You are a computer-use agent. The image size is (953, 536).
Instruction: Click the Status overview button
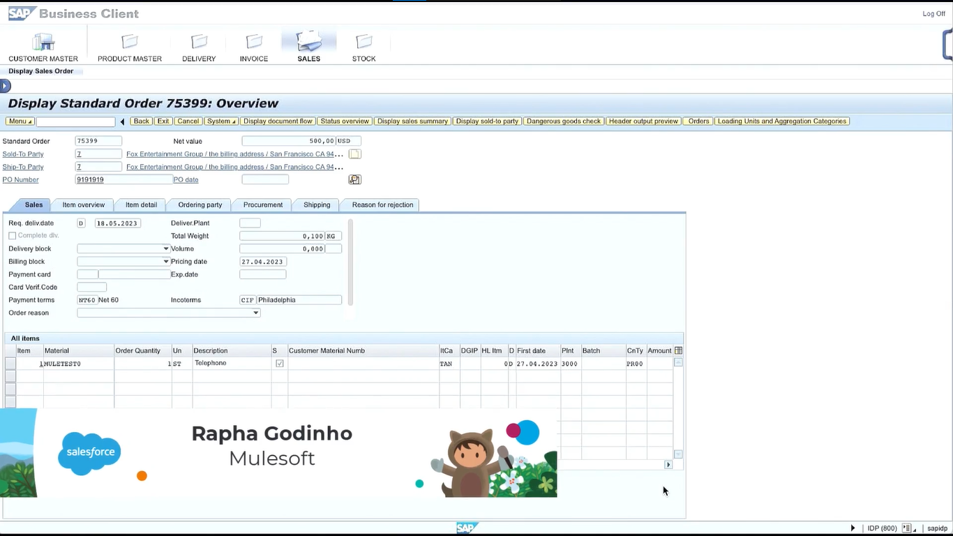tap(345, 121)
